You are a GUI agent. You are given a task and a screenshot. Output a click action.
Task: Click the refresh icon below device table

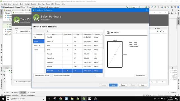99,75
